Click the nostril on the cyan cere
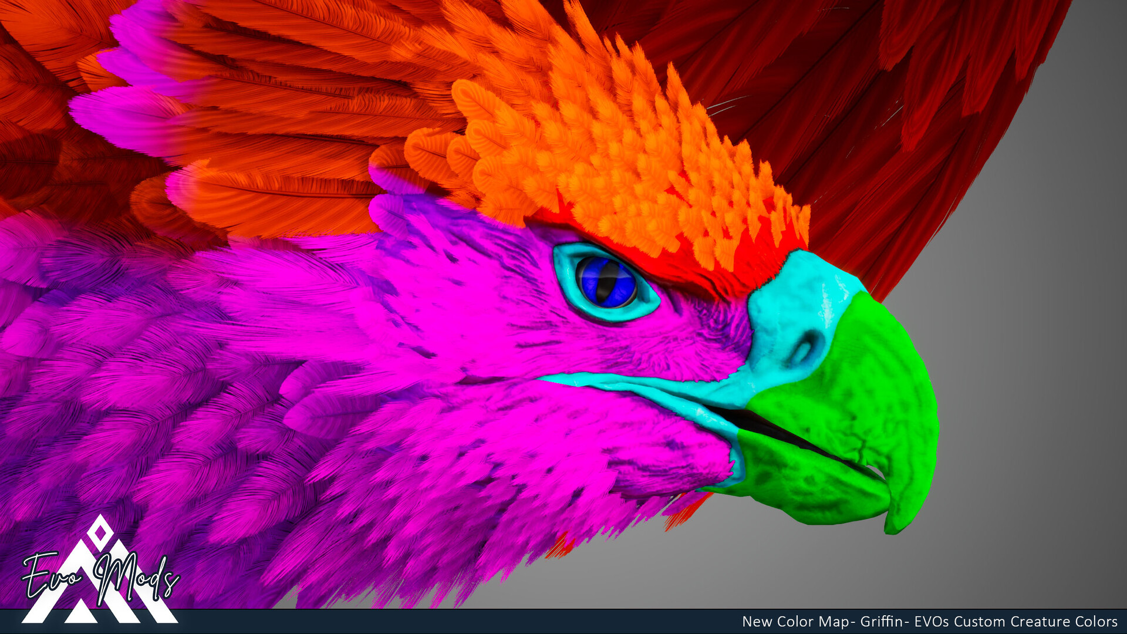 (803, 349)
